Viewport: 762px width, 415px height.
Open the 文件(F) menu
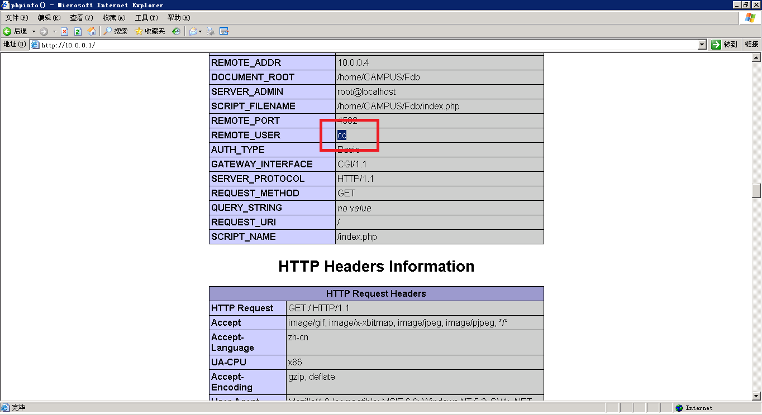[16, 18]
